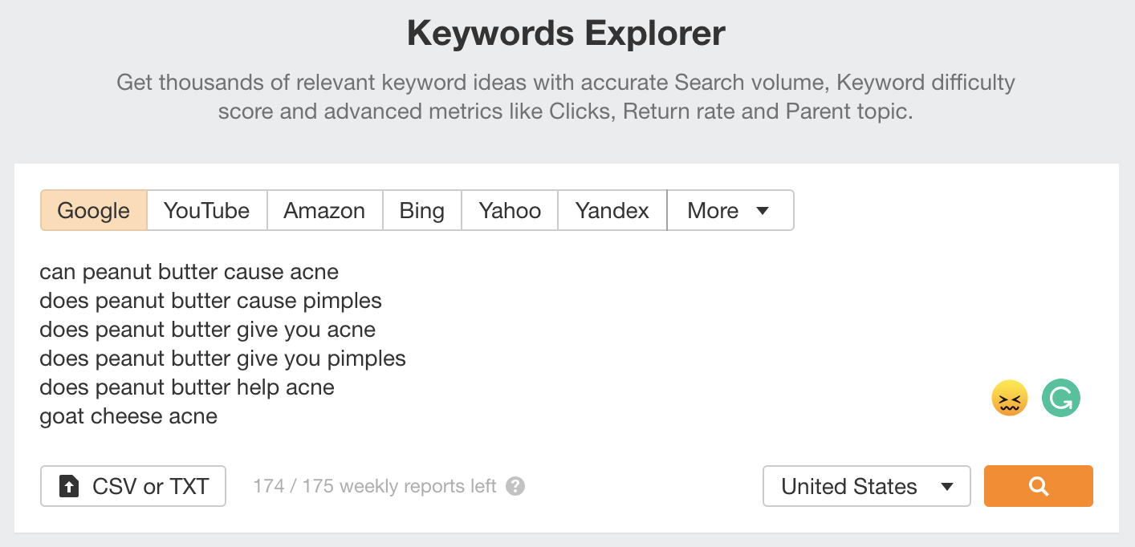Click the "174 / 175 weekly reports left" text
The width and height of the screenshot is (1135, 547).
point(375,486)
